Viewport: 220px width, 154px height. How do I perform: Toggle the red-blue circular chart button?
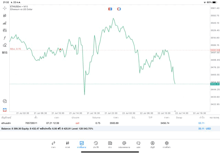tap(119, 9)
